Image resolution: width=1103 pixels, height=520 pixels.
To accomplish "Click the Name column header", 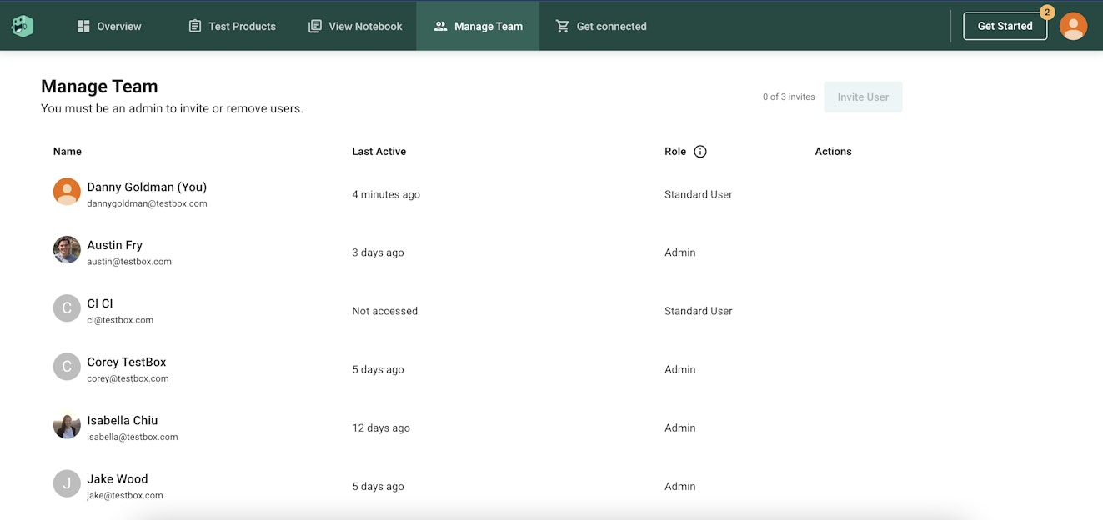I will click(68, 152).
